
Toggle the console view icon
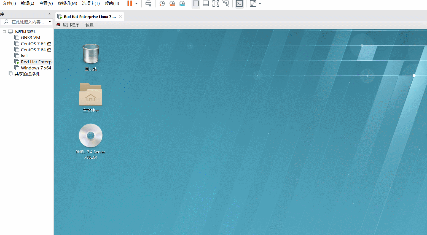tap(239, 4)
